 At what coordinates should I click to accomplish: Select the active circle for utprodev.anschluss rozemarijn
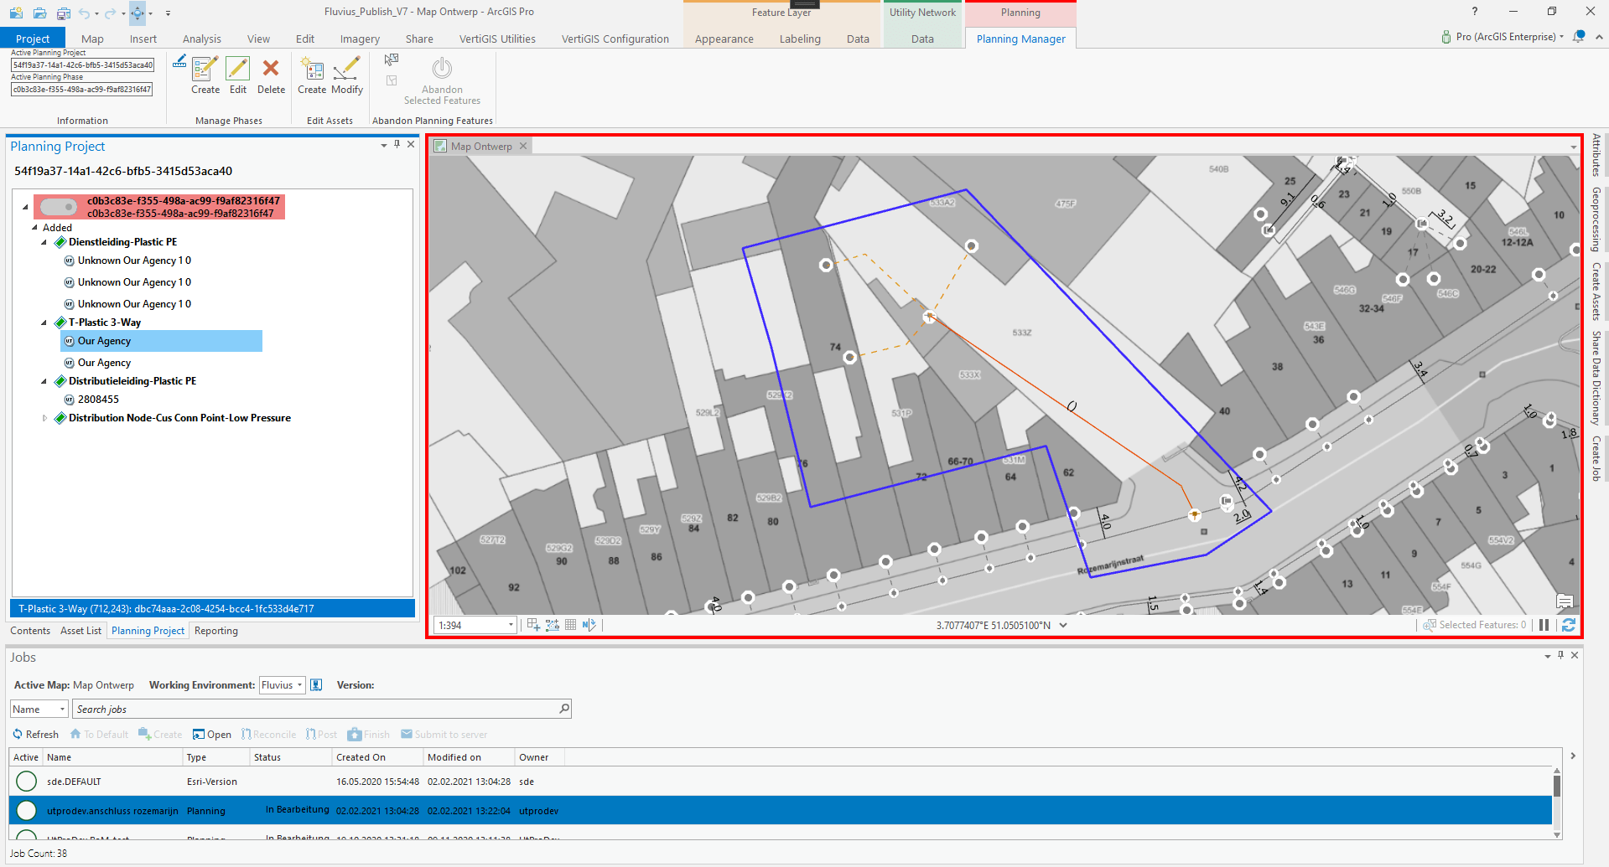[x=27, y=811]
